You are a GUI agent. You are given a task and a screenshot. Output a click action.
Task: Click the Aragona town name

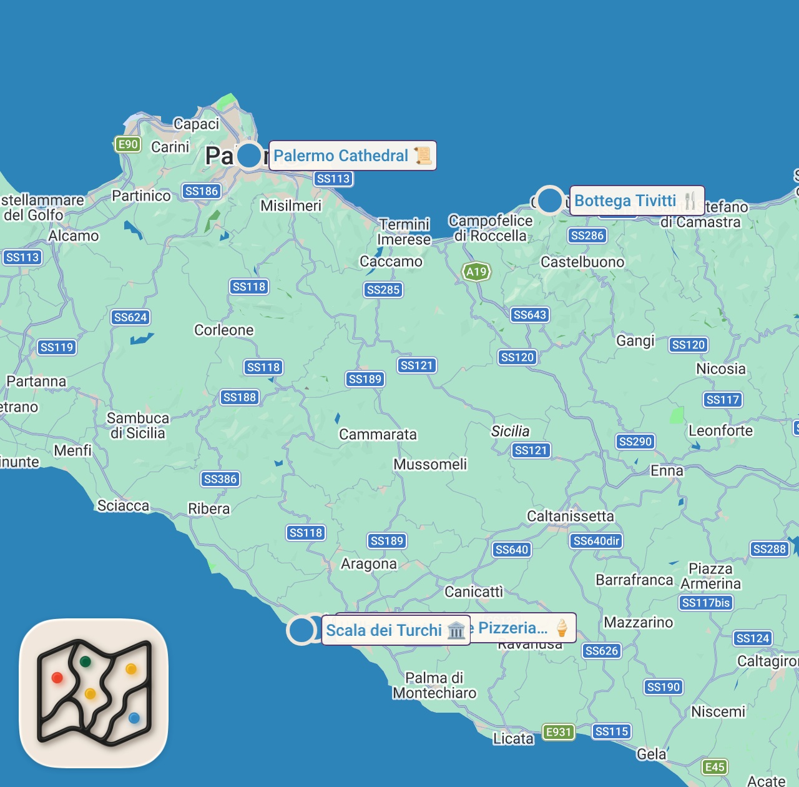tap(369, 564)
